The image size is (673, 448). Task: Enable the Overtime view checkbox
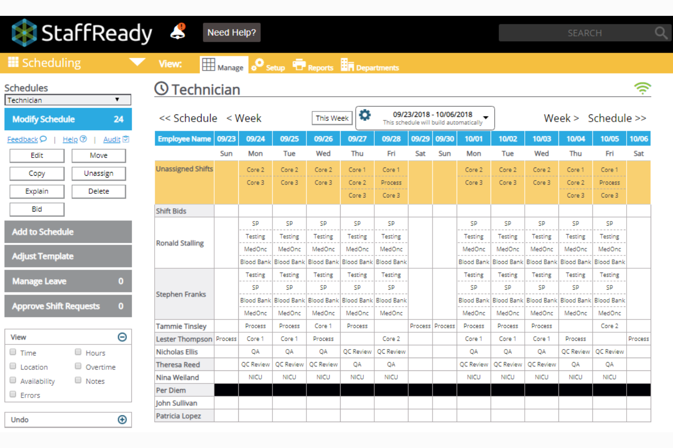click(x=78, y=366)
